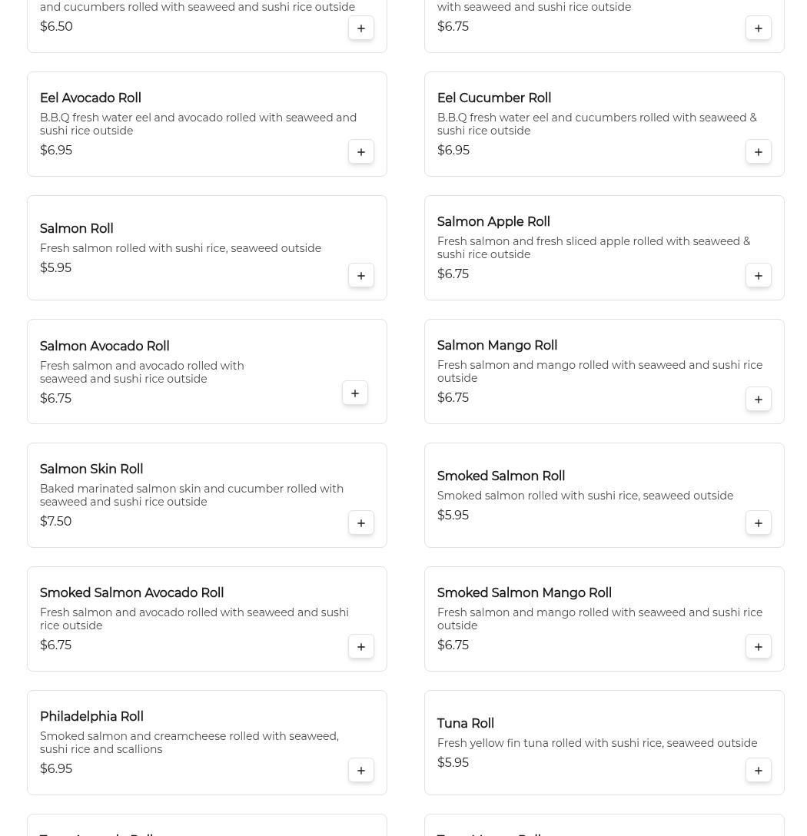The height and width of the screenshot is (836, 807).
Task: Click the Smoked Salmon Roll $5.95 price
Action: point(453,516)
